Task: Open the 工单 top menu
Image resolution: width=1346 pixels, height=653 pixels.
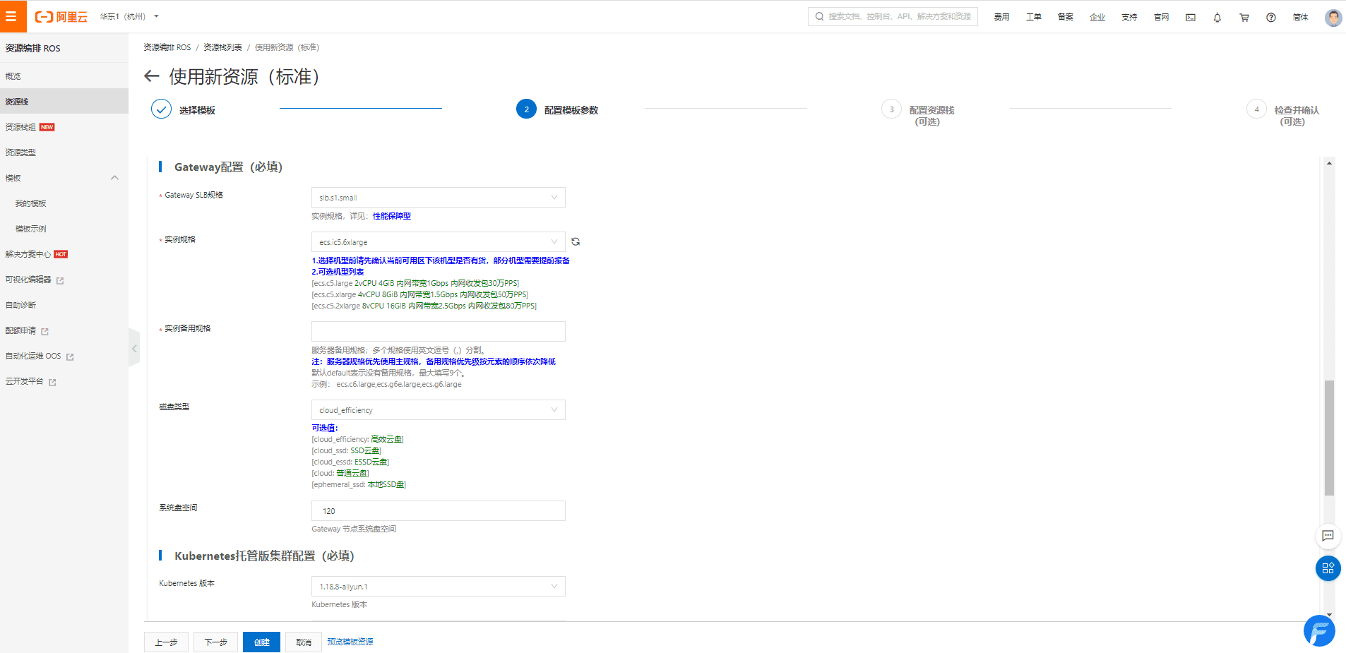Action: (x=1033, y=17)
